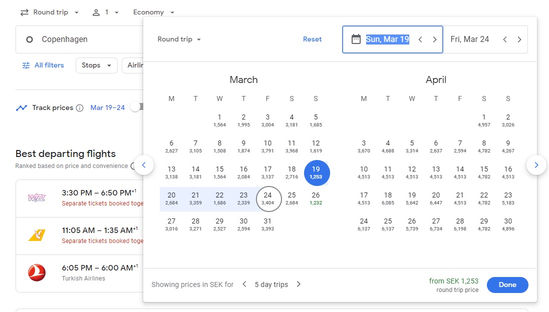Move return date one day later
Image resolution: width=549 pixels, height=312 pixels.
point(519,39)
